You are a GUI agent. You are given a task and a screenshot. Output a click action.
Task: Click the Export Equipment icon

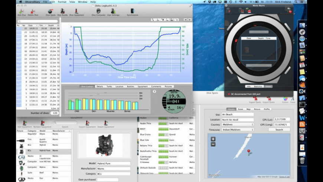coord(87,123)
